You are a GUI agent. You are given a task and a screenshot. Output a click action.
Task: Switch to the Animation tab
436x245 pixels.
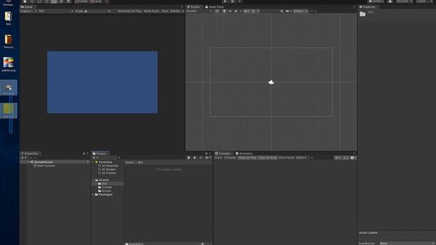pyautogui.click(x=244, y=153)
